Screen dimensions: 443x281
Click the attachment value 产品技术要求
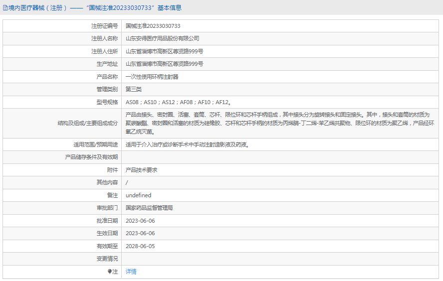142,170
